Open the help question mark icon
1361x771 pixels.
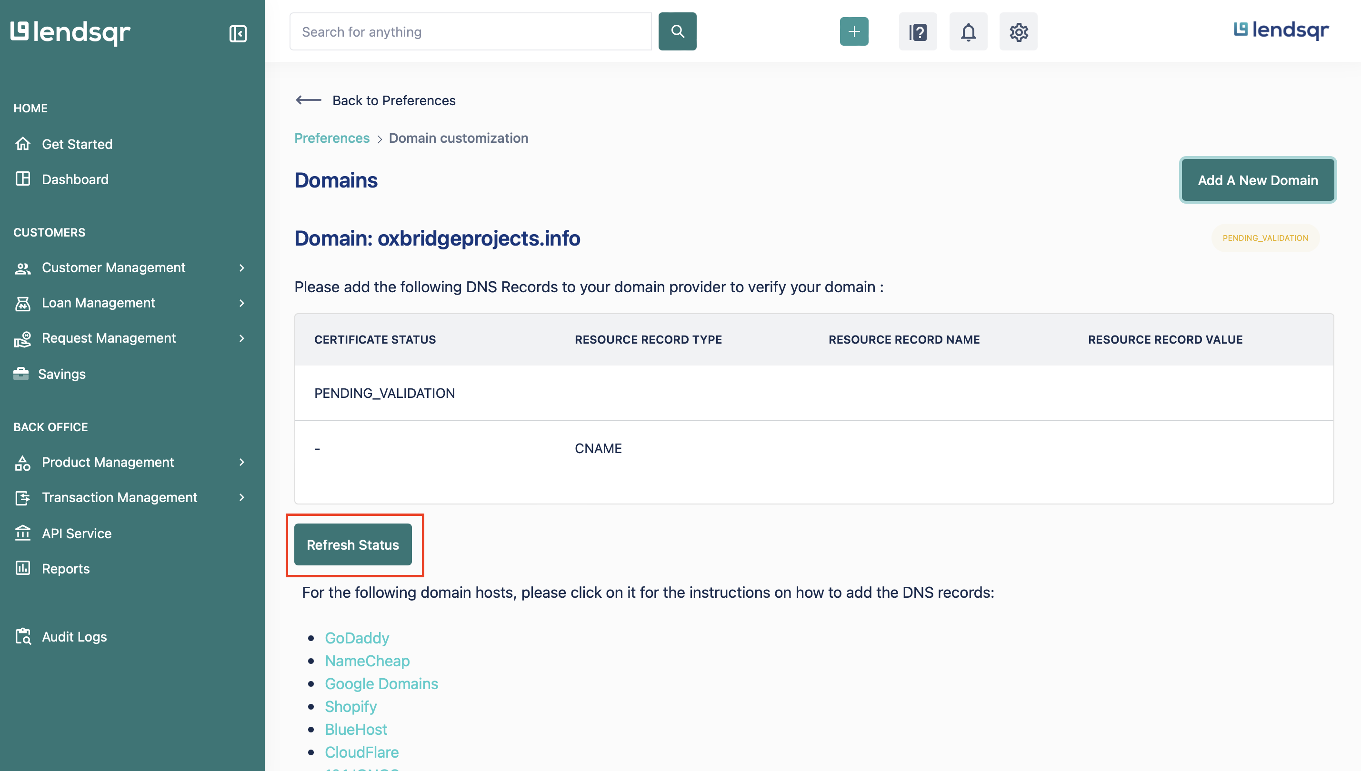pos(917,32)
